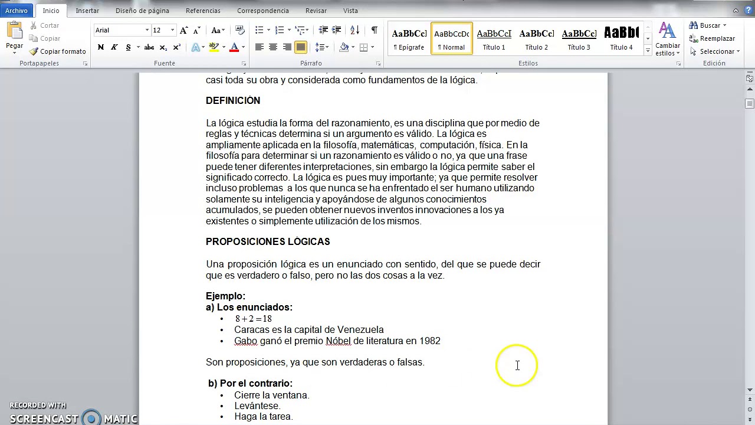Toggle underline (S) formatting
Image resolution: width=755 pixels, height=425 pixels.
[x=128, y=47]
